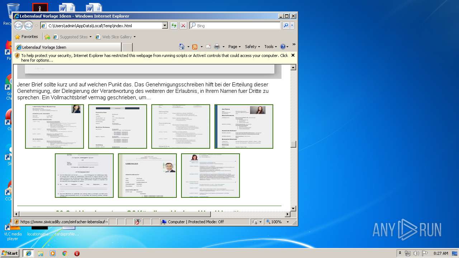Open the bottom-right resume thumbnail
This screenshot has height=258, width=459.
click(x=210, y=176)
